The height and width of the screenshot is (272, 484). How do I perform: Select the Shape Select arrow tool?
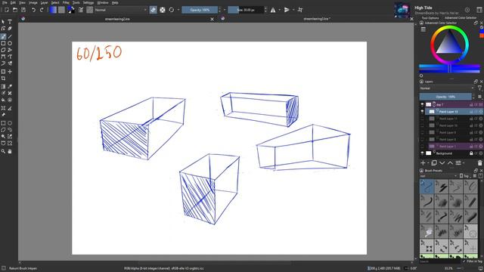coord(3,22)
